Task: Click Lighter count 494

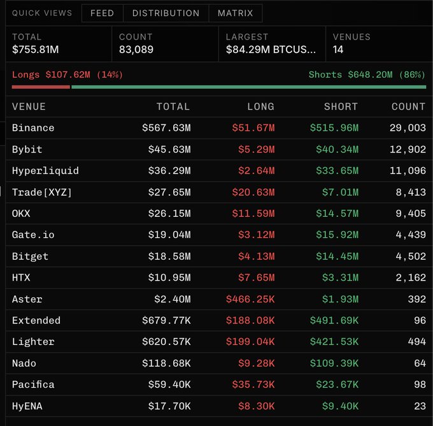Action: [416, 342]
